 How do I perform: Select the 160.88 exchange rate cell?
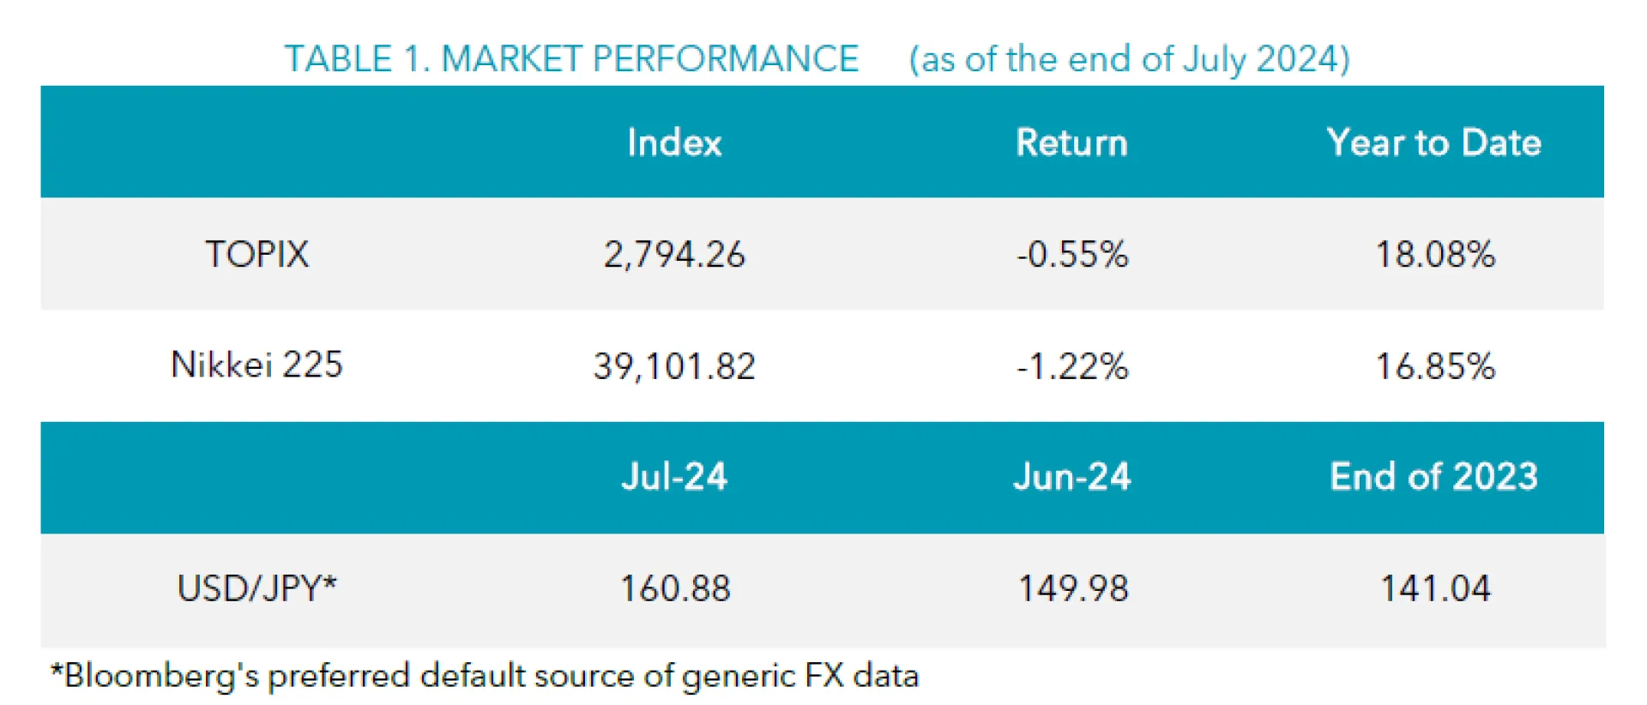click(675, 589)
